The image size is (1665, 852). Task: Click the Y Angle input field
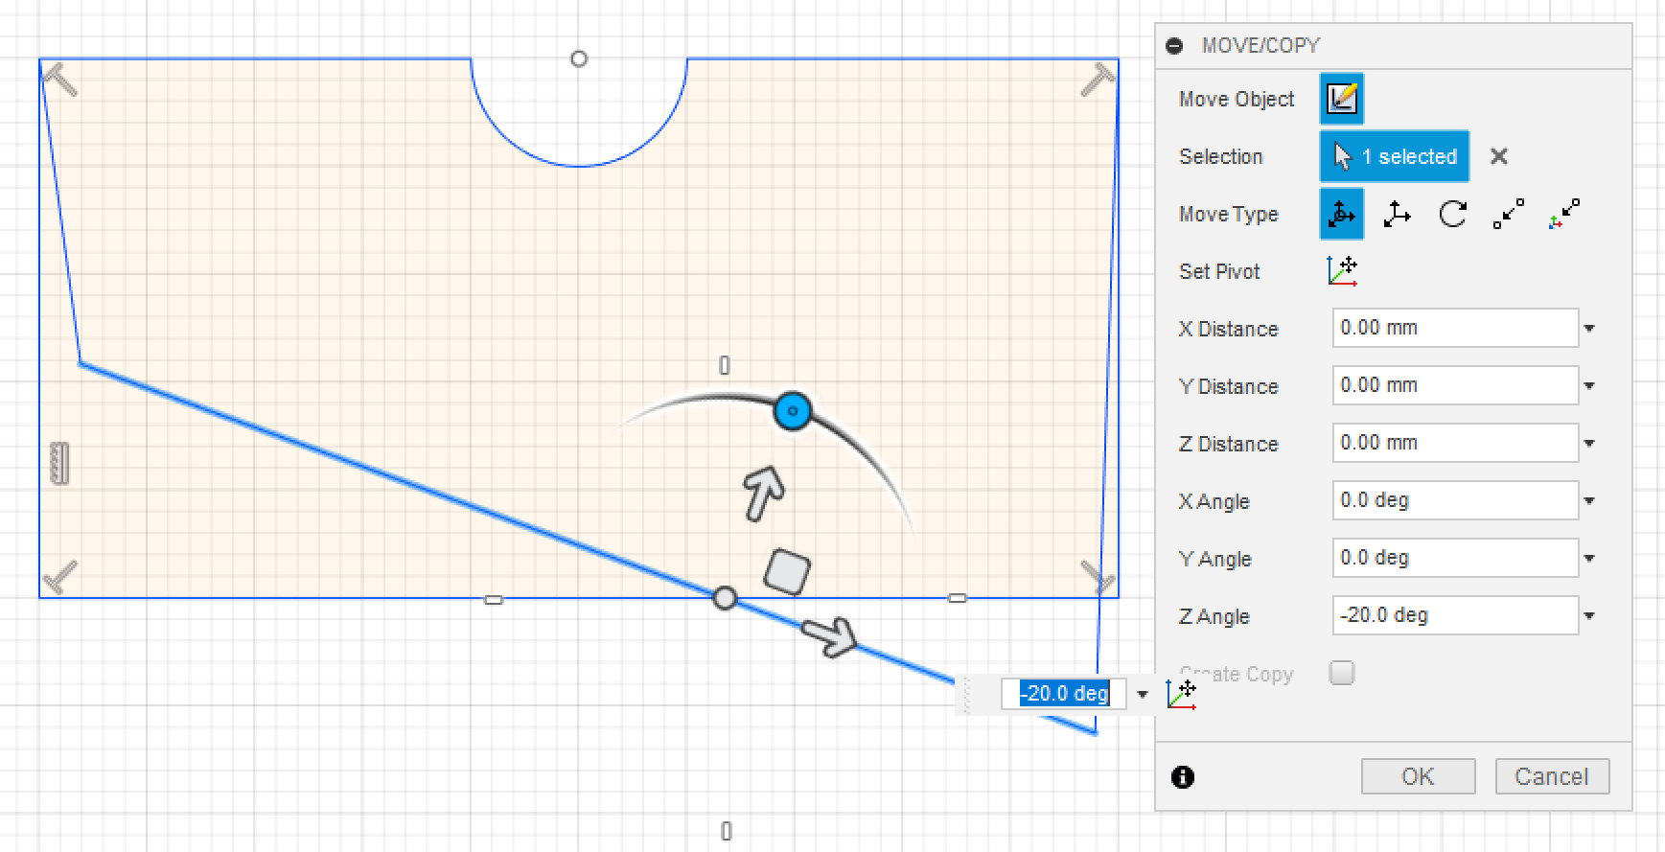point(1455,558)
